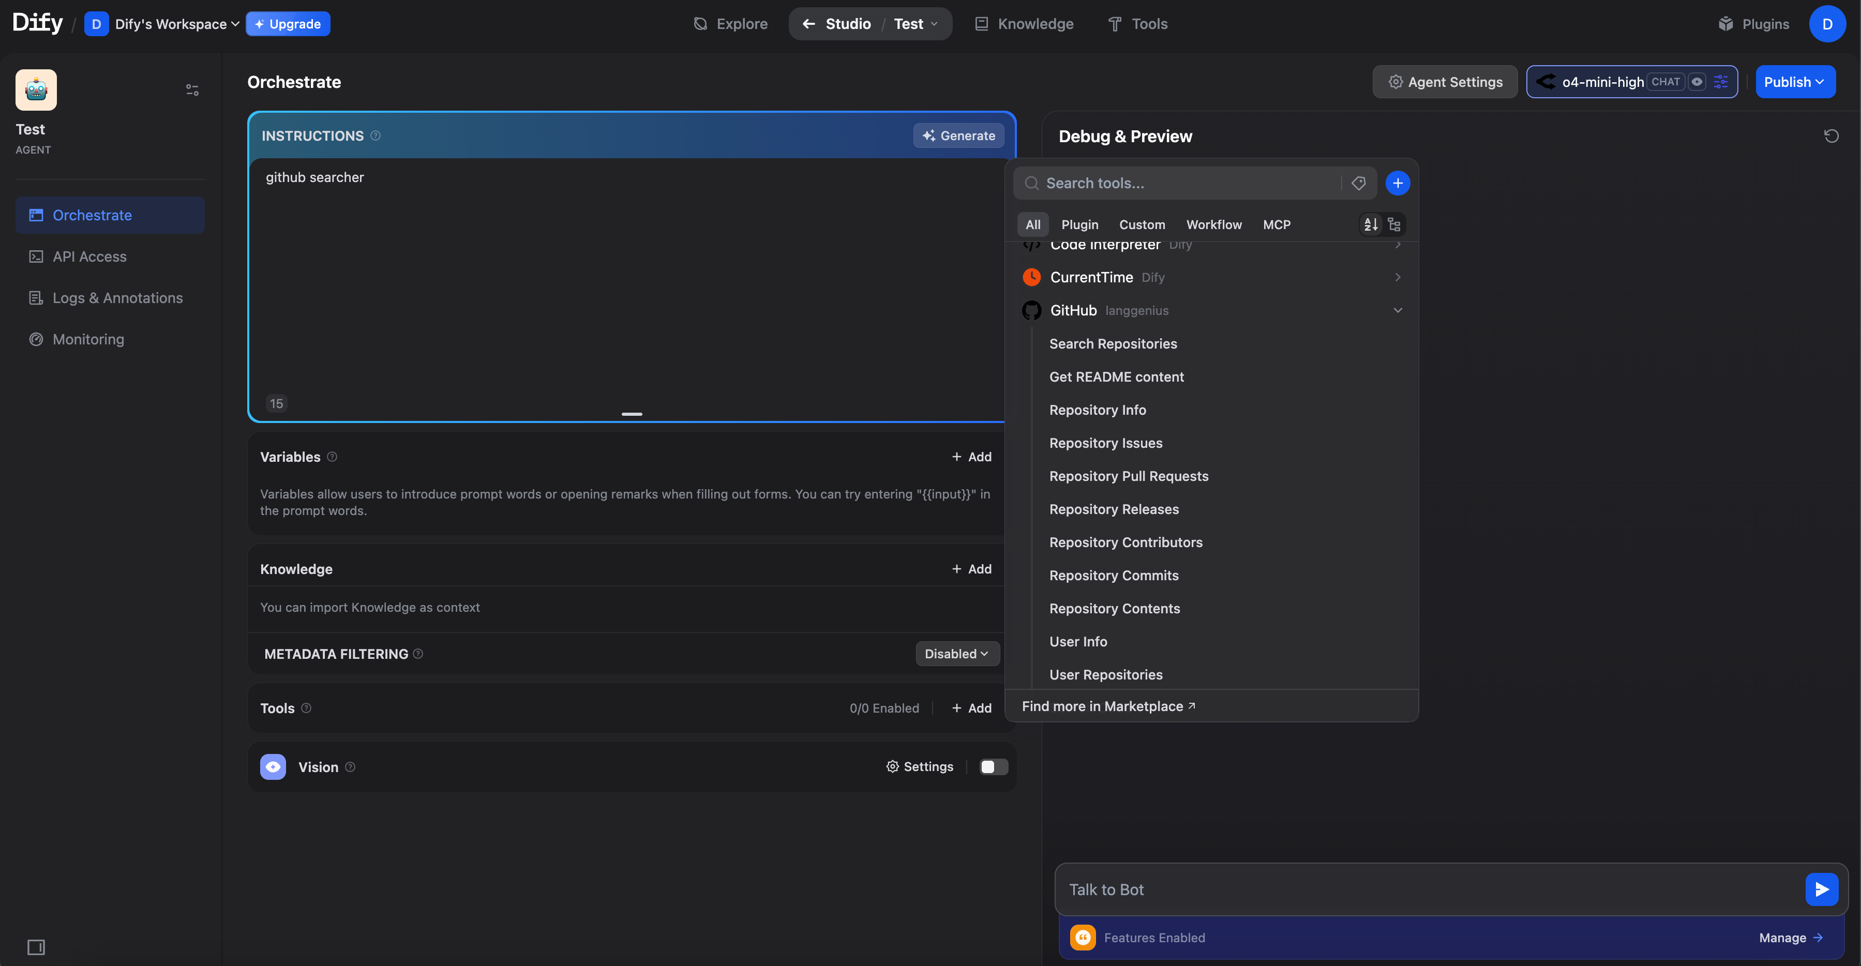Select the MCP tab in tools popup
This screenshot has width=1861, height=966.
pos(1276,225)
